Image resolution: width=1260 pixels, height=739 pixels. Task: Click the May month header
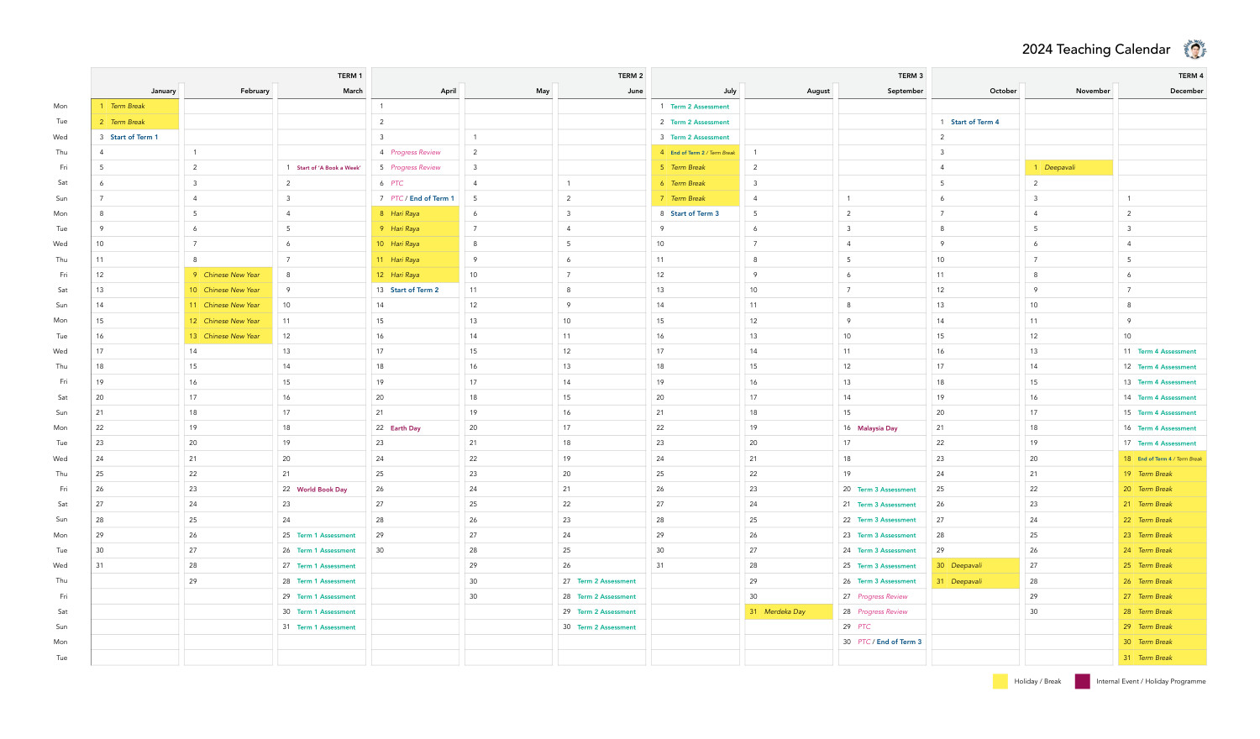pos(543,91)
